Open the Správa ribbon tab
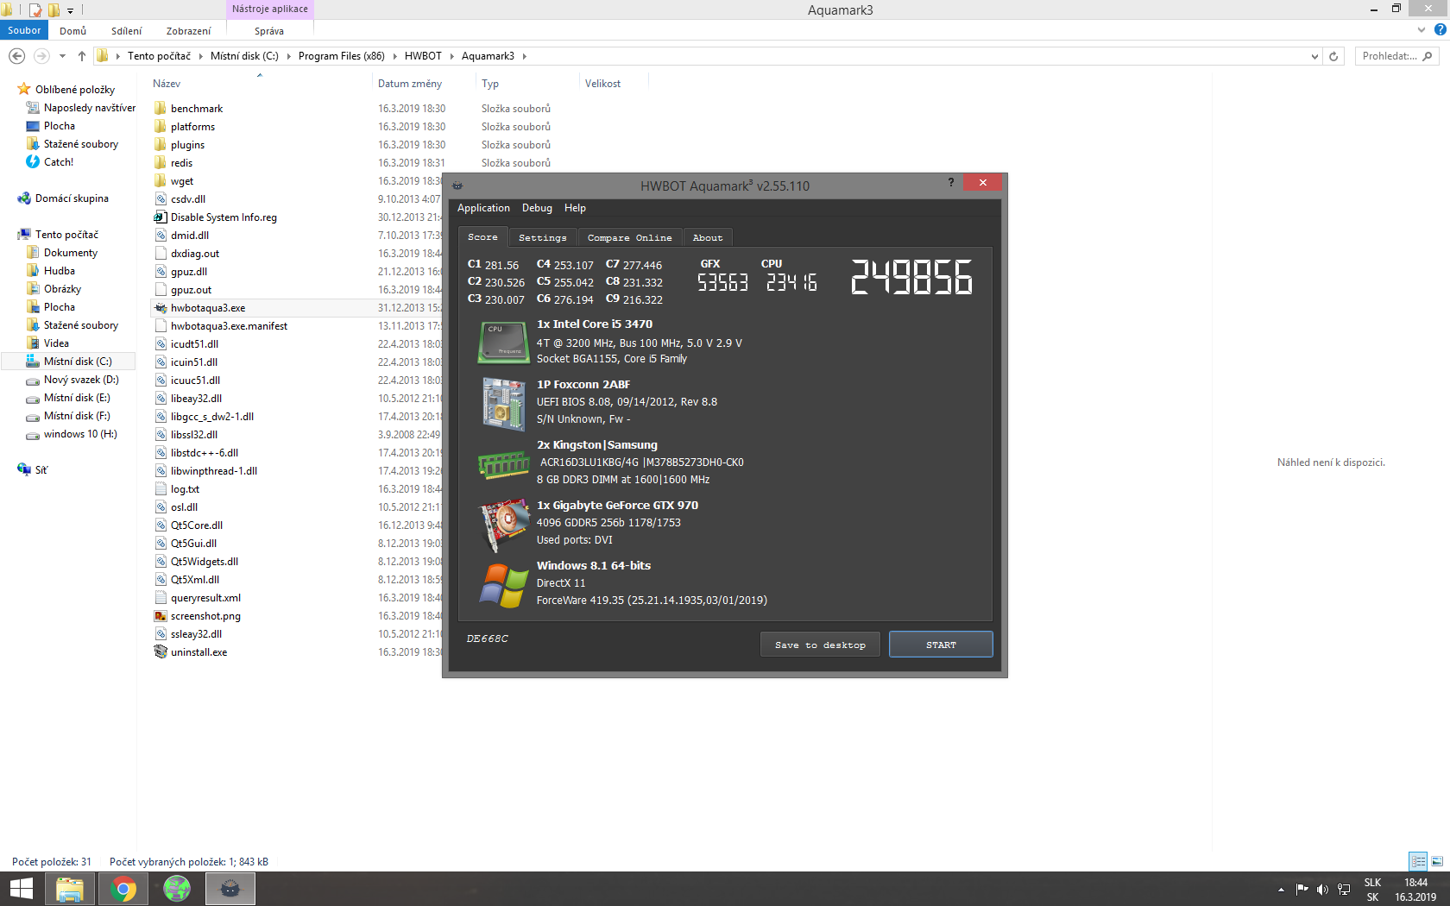 pos(269,31)
